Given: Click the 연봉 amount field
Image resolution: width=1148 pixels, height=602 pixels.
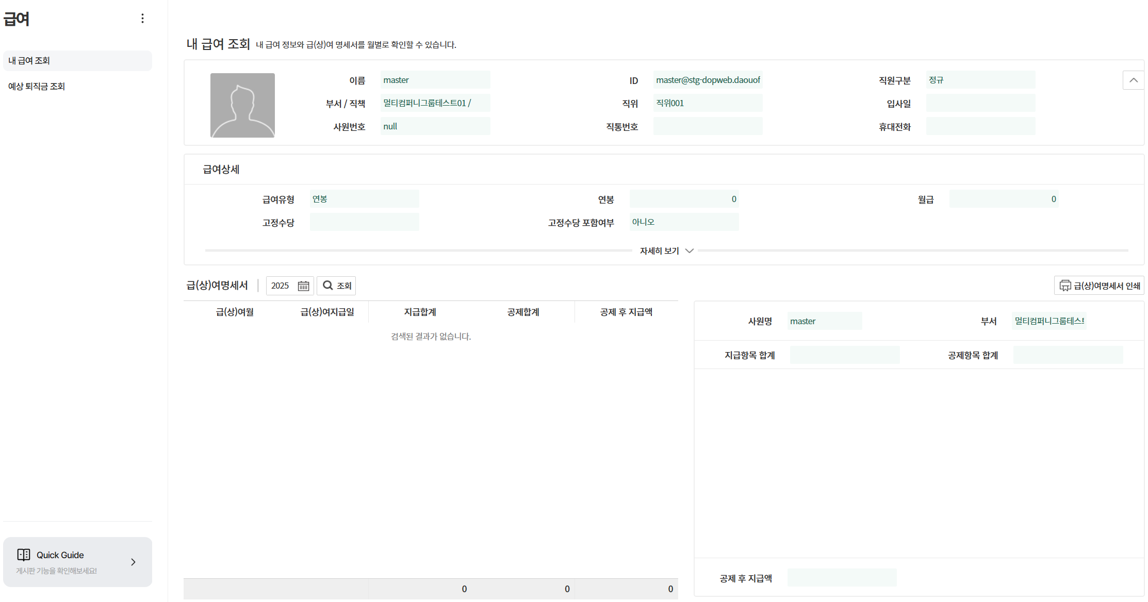Looking at the screenshot, I should click(684, 199).
